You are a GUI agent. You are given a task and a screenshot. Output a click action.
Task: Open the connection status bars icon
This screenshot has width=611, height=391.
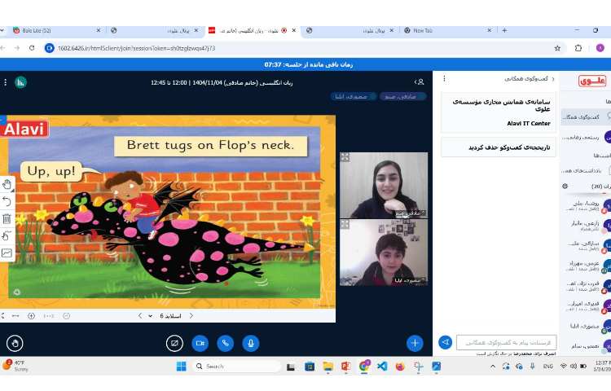(x=20, y=82)
